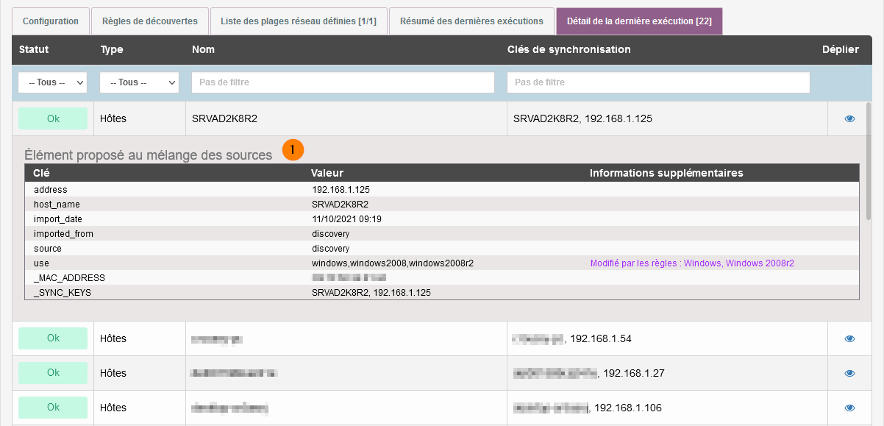Expand details for host 192.168.1.106
884x426 pixels.
tap(849, 408)
